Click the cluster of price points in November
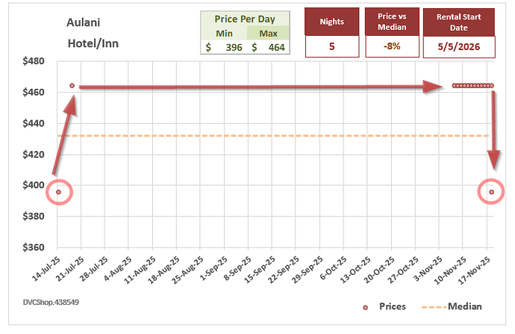Image resolution: width=515 pixels, height=334 pixels. tap(472, 86)
